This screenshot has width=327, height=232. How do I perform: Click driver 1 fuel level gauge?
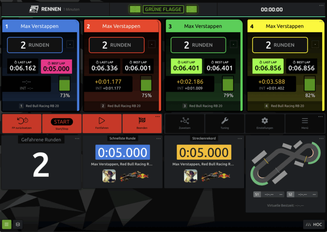pos(65,84)
